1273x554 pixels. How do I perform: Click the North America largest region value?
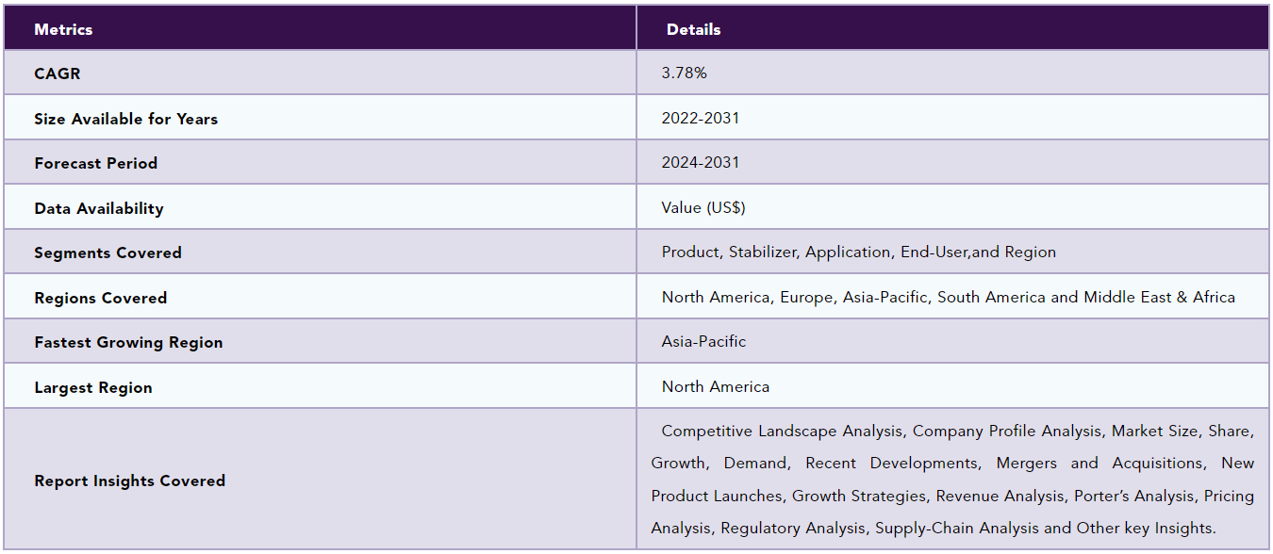(x=716, y=386)
